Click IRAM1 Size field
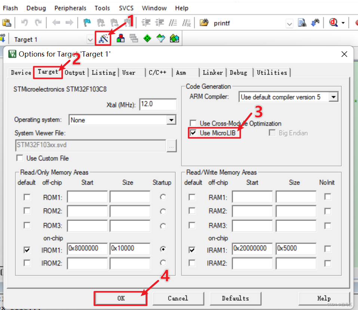Screen dimensions: 358x310 (296, 249)
